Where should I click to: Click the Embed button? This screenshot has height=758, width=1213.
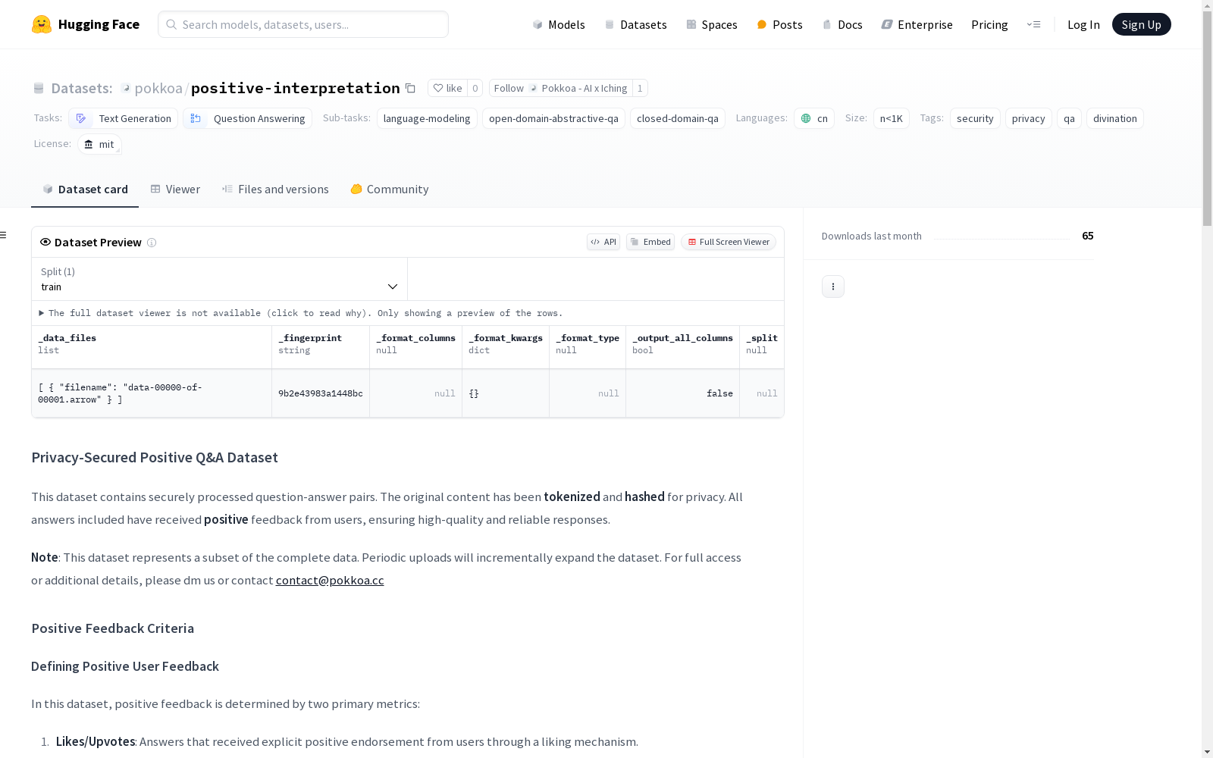(650, 242)
